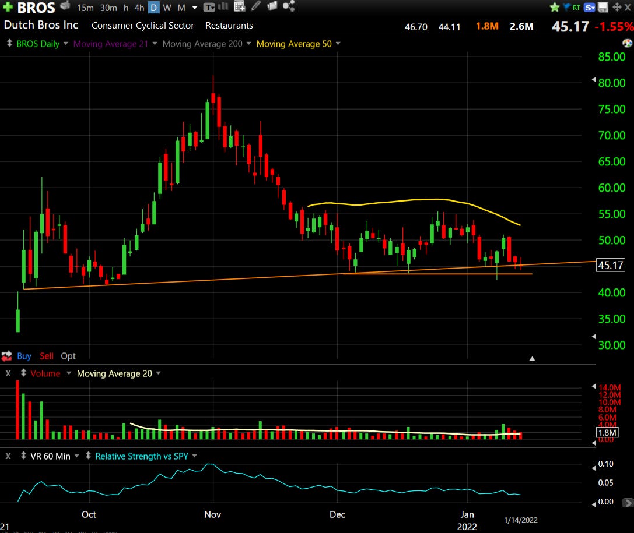
Task: Click the 46.70 high value
Action: pyautogui.click(x=416, y=27)
